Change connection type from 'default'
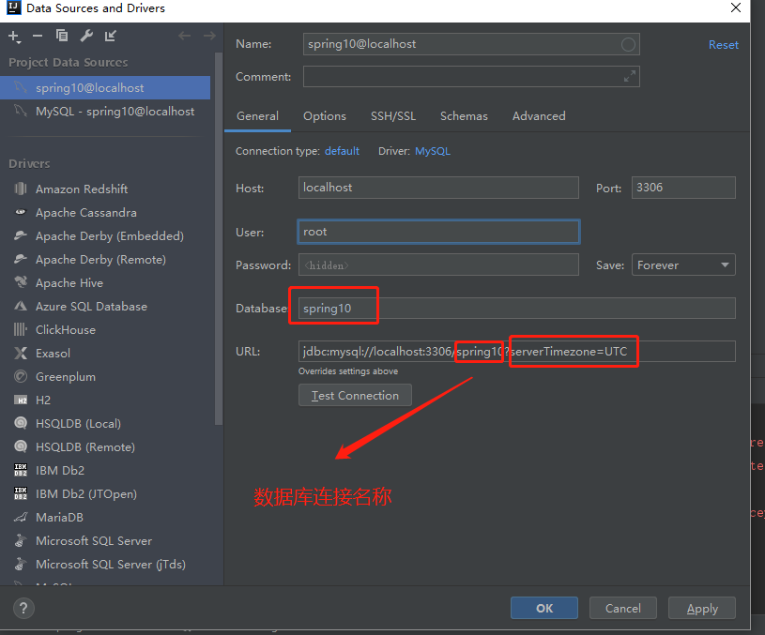Screen dimensions: 765x635 coord(342,150)
